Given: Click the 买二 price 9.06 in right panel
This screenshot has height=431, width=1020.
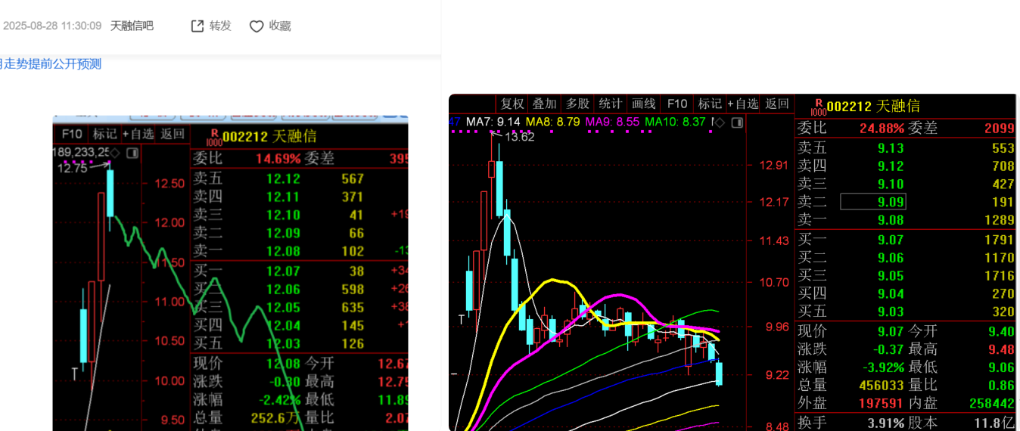Looking at the screenshot, I should (891, 258).
